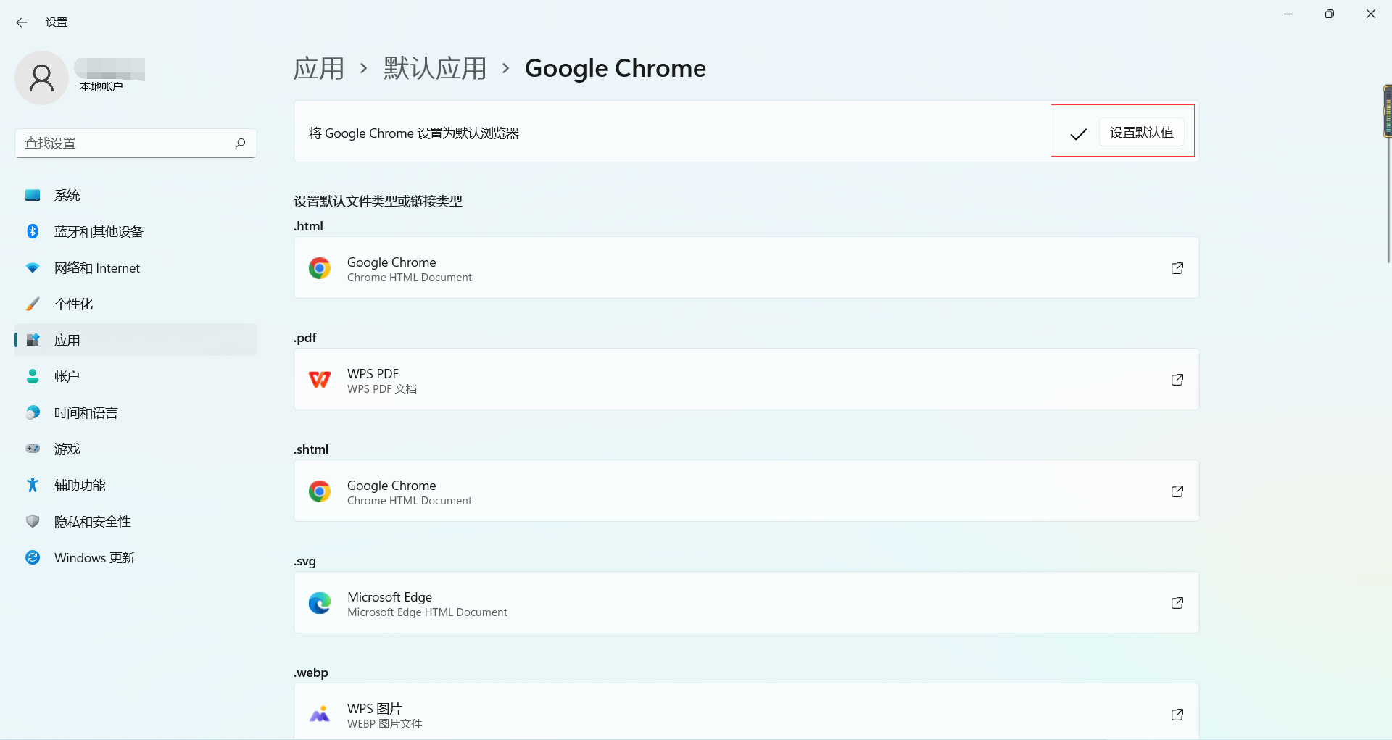
Task: Go to 默认应用 breadcrumb
Action: pos(435,68)
